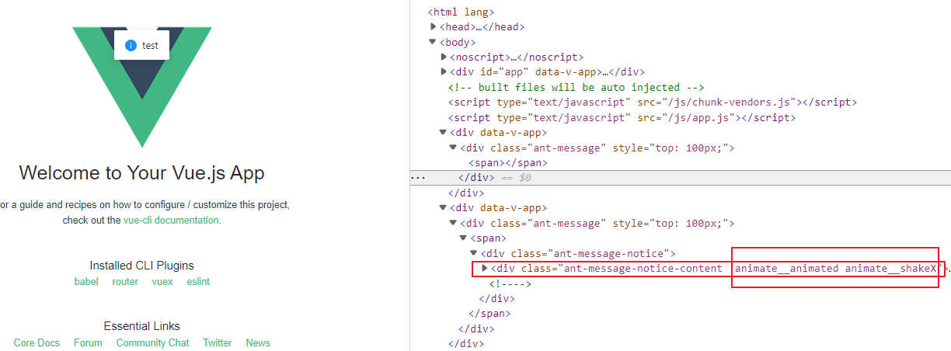
Task: Open the router plugin link
Action: click(125, 282)
